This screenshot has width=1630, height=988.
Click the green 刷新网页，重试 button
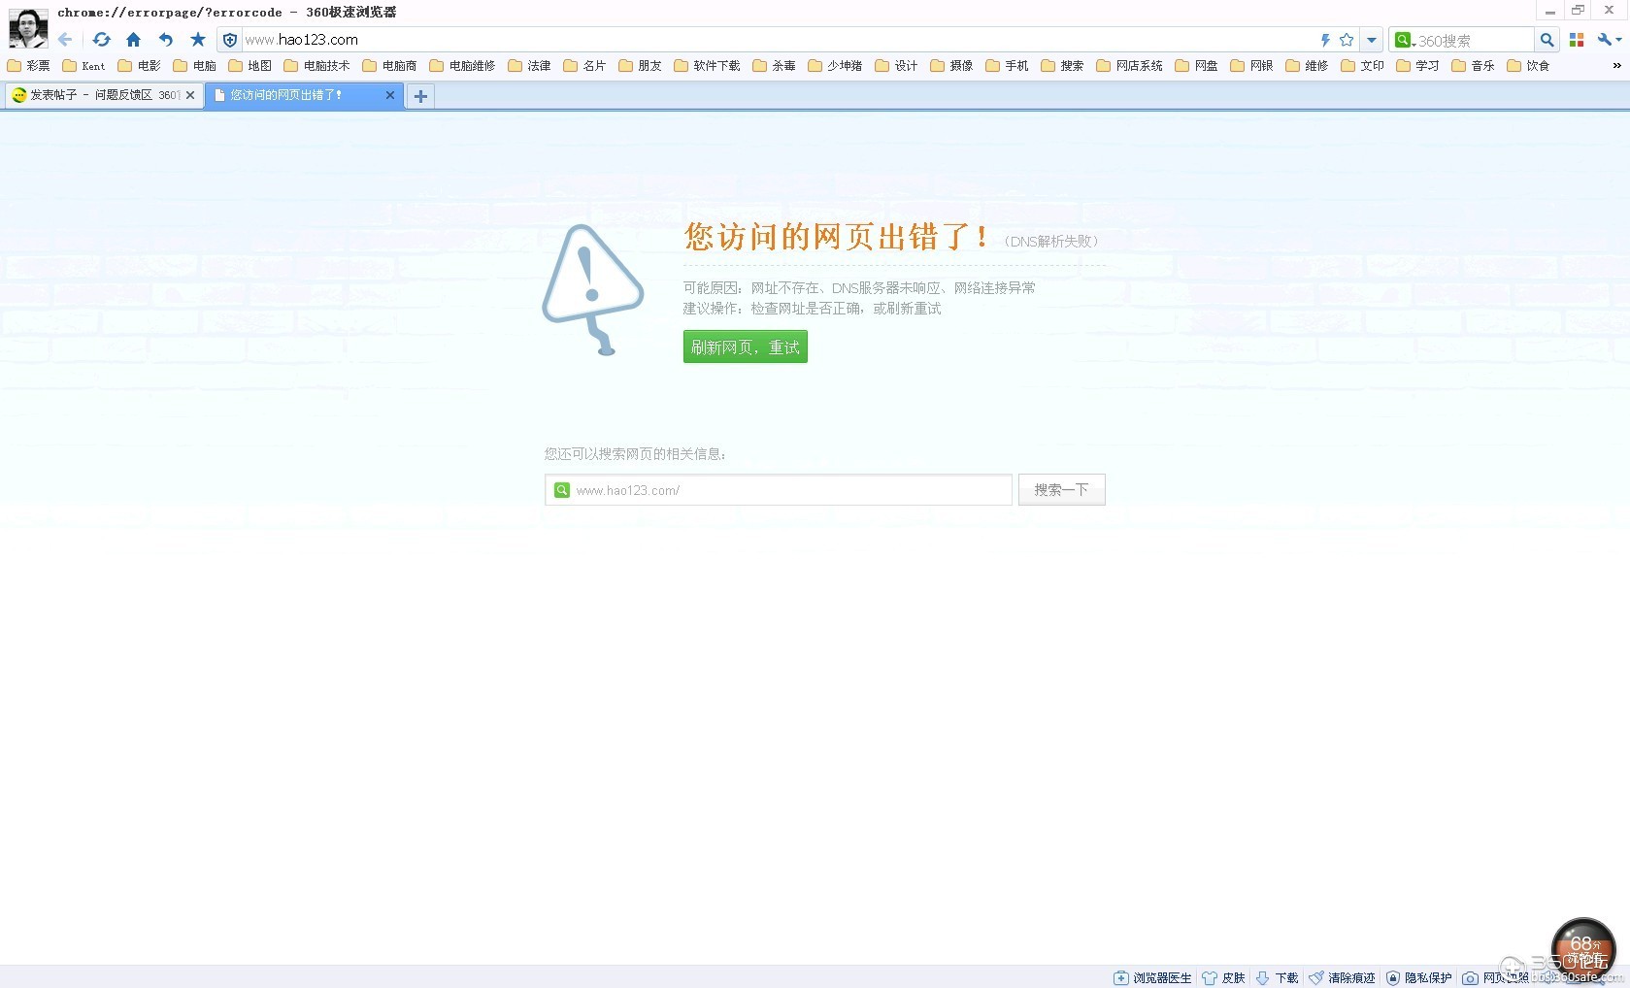click(746, 346)
